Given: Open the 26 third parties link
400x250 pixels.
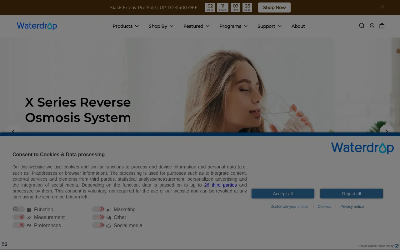Looking at the screenshot, I should pyautogui.click(x=220, y=185).
